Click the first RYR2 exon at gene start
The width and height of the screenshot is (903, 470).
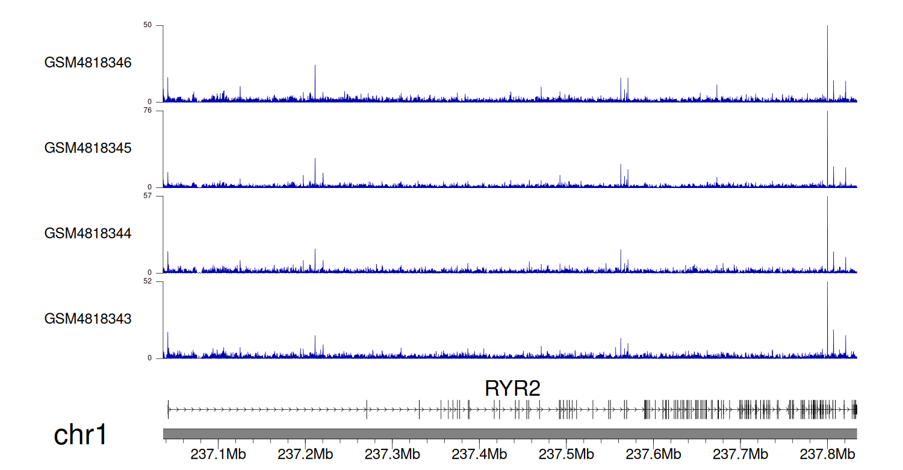point(168,409)
